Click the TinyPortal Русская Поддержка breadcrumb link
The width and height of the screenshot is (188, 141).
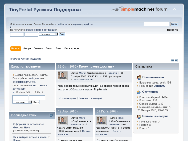point(26,59)
